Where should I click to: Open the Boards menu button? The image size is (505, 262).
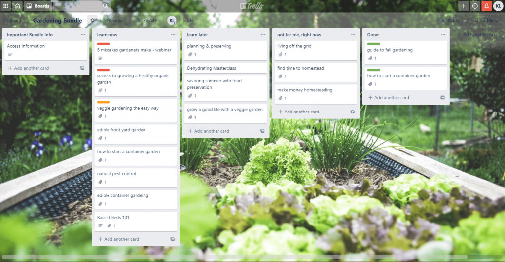38,6
